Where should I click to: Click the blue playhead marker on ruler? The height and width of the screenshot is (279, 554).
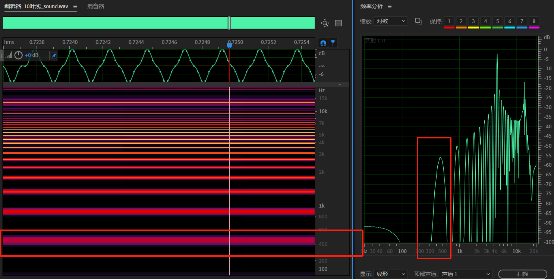tap(230, 45)
